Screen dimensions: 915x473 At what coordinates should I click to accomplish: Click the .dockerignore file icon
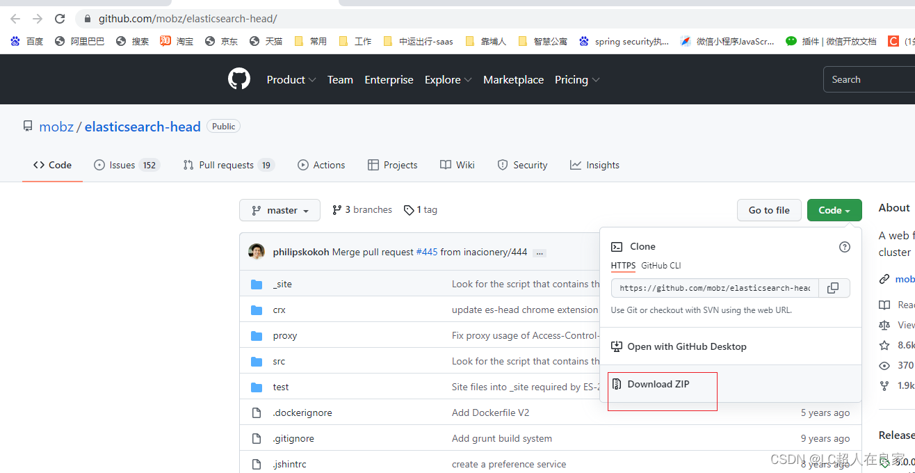coord(257,412)
